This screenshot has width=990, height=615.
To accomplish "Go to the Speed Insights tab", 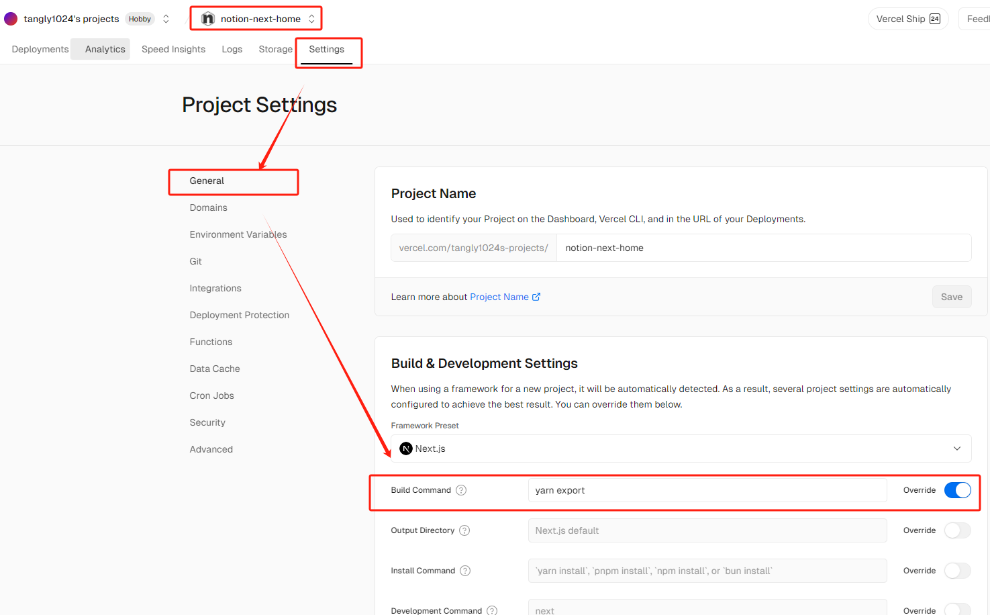I will [174, 49].
